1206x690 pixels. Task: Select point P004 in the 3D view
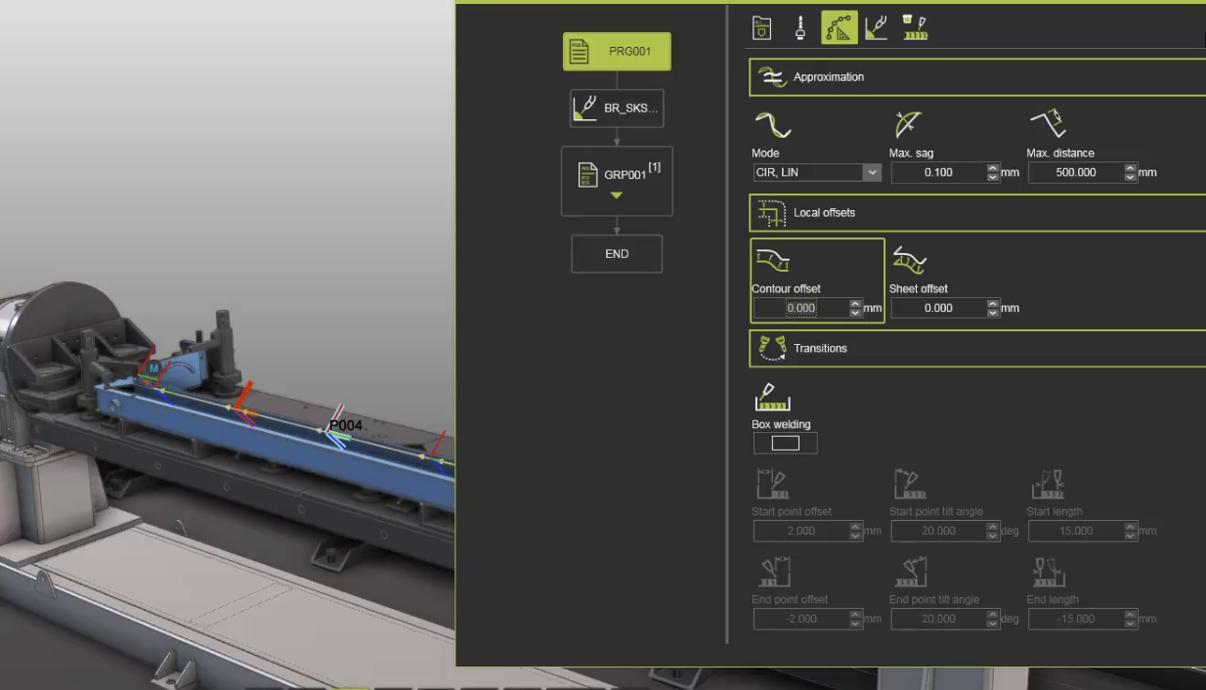pos(345,426)
